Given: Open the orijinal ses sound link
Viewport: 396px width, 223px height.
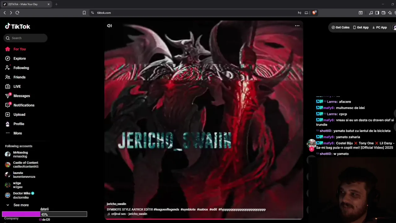Looking at the screenshot, I should click(x=127, y=214).
